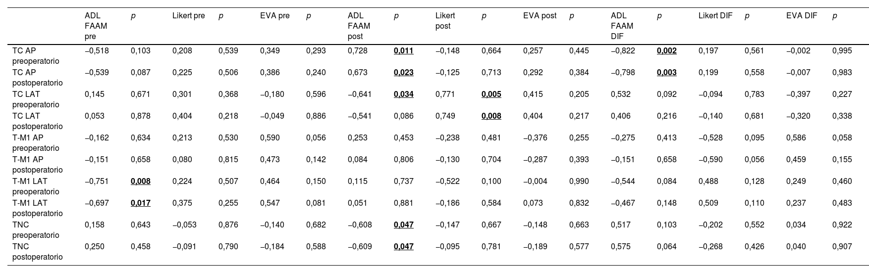Screen dimensions: 869x273
Task: Click the "EVA pre" column header
Action: coord(274,16)
